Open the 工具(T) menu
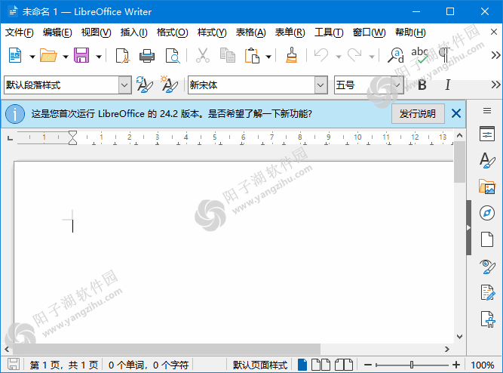The height and width of the screenshot is (373, 503). [x=329, y=32]
